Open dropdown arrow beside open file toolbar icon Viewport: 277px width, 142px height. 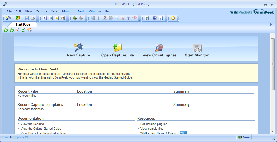coord(22,18)
